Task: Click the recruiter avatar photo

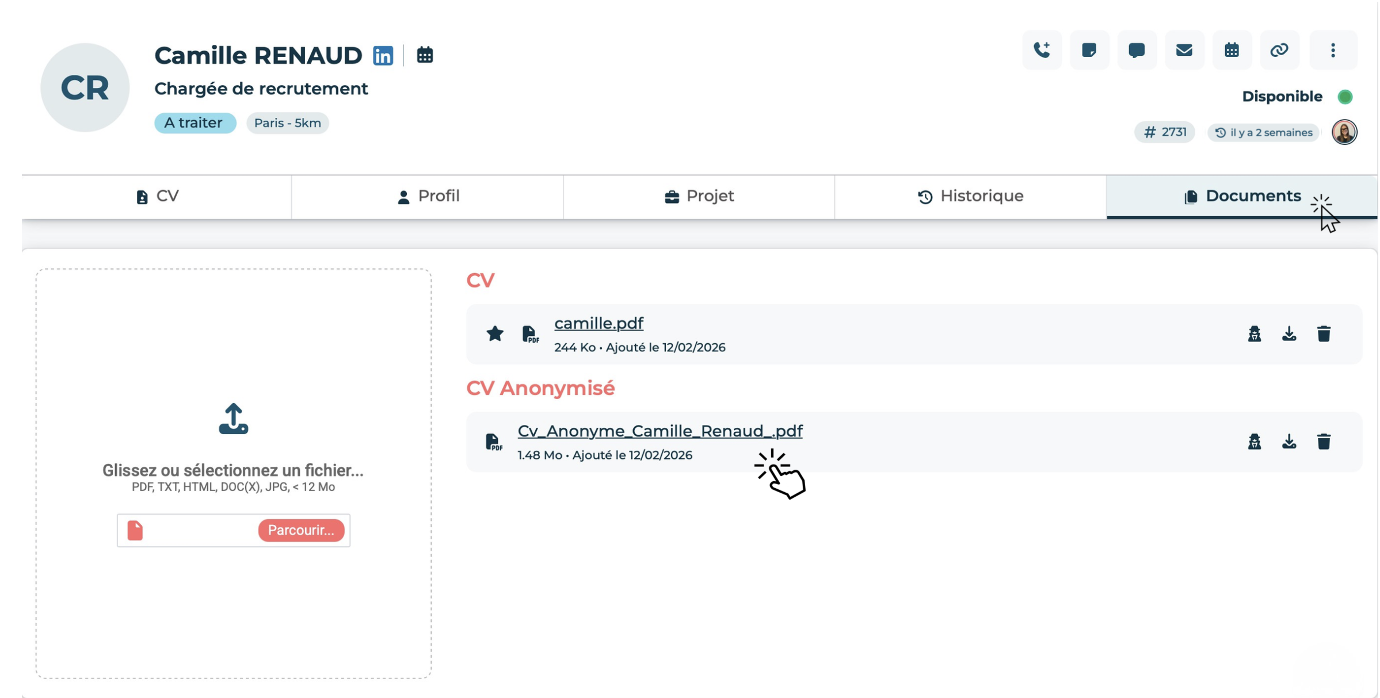Action: pos(1344,132)
